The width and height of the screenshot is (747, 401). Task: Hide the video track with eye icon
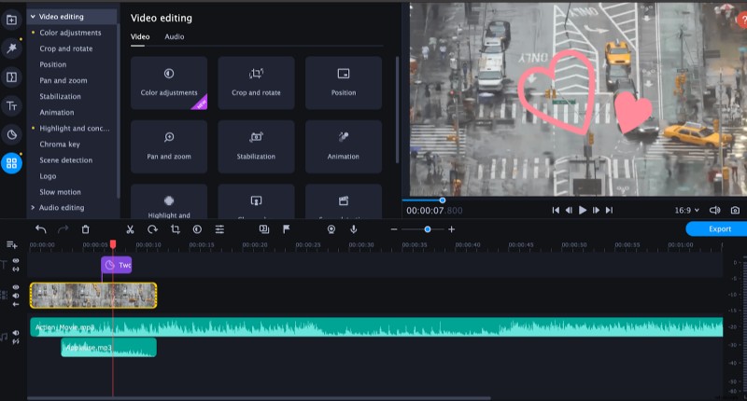click(x=16, y=287)
